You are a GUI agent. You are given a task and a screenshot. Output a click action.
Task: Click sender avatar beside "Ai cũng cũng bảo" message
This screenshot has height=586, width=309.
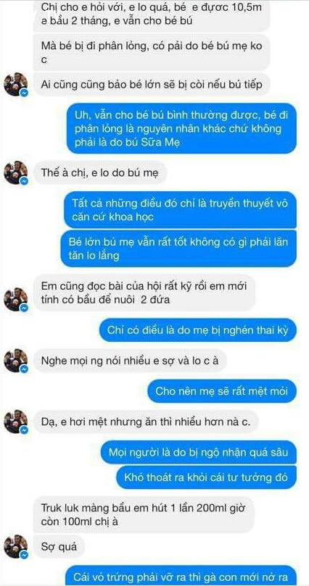(16, 85)
